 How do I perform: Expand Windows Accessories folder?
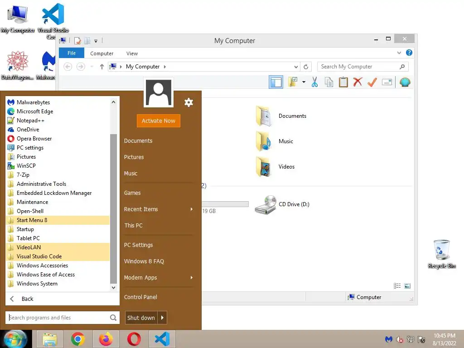[x=58, y=266]
